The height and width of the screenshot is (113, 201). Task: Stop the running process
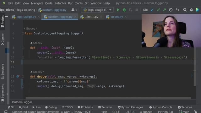coord(137,10)
